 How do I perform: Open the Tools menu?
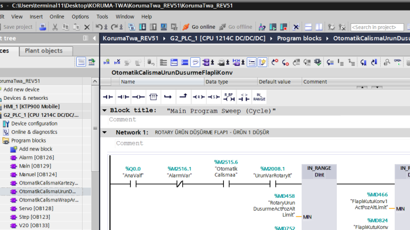102,17
